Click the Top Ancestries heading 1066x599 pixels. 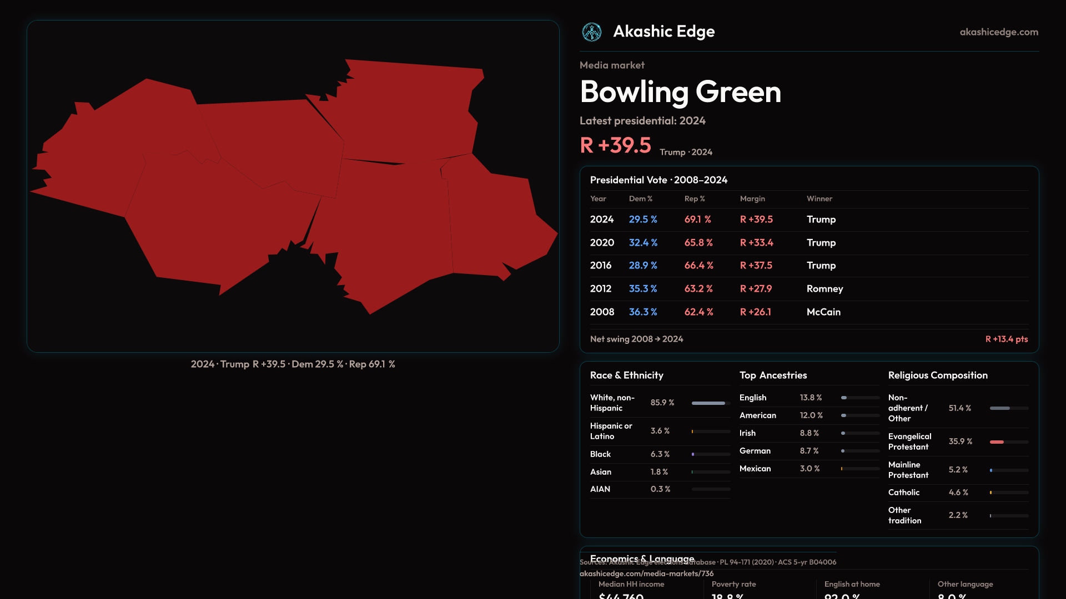coord(773,375)
